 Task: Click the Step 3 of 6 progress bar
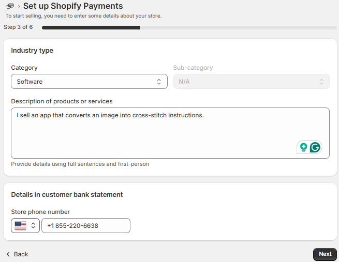click(x=189, y=27)
